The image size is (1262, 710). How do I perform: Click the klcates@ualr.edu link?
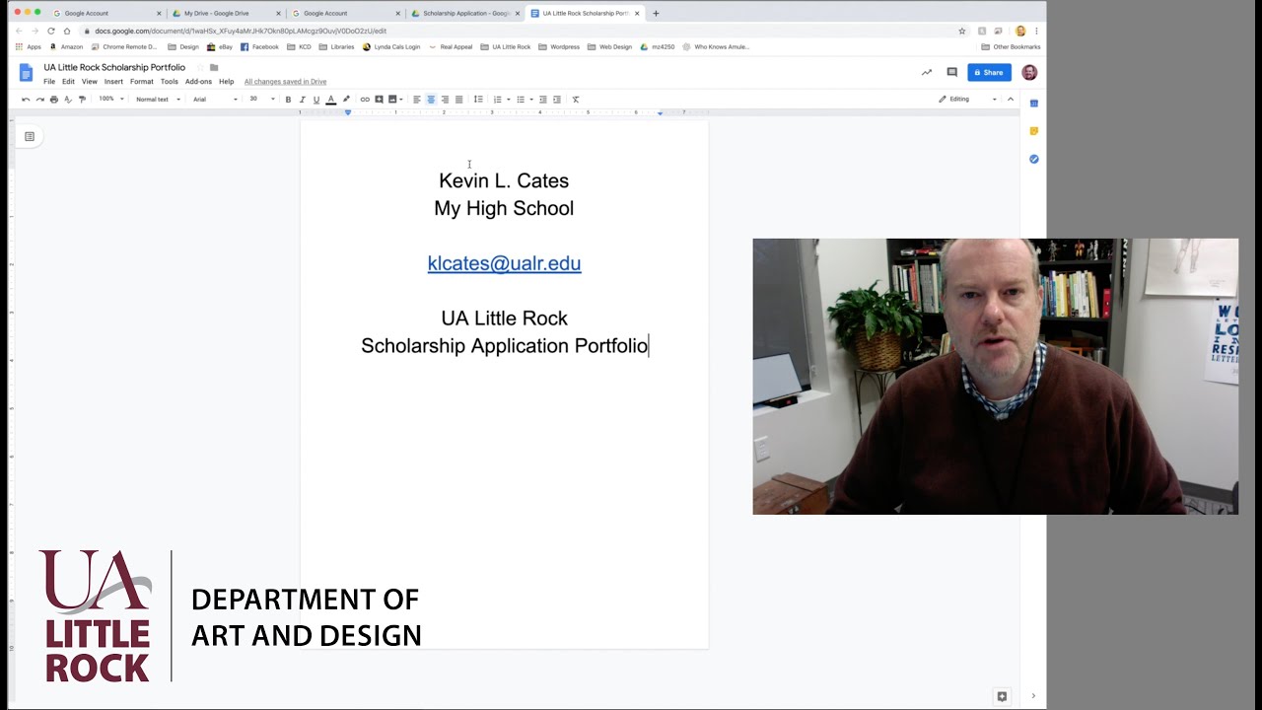(504, 263)
